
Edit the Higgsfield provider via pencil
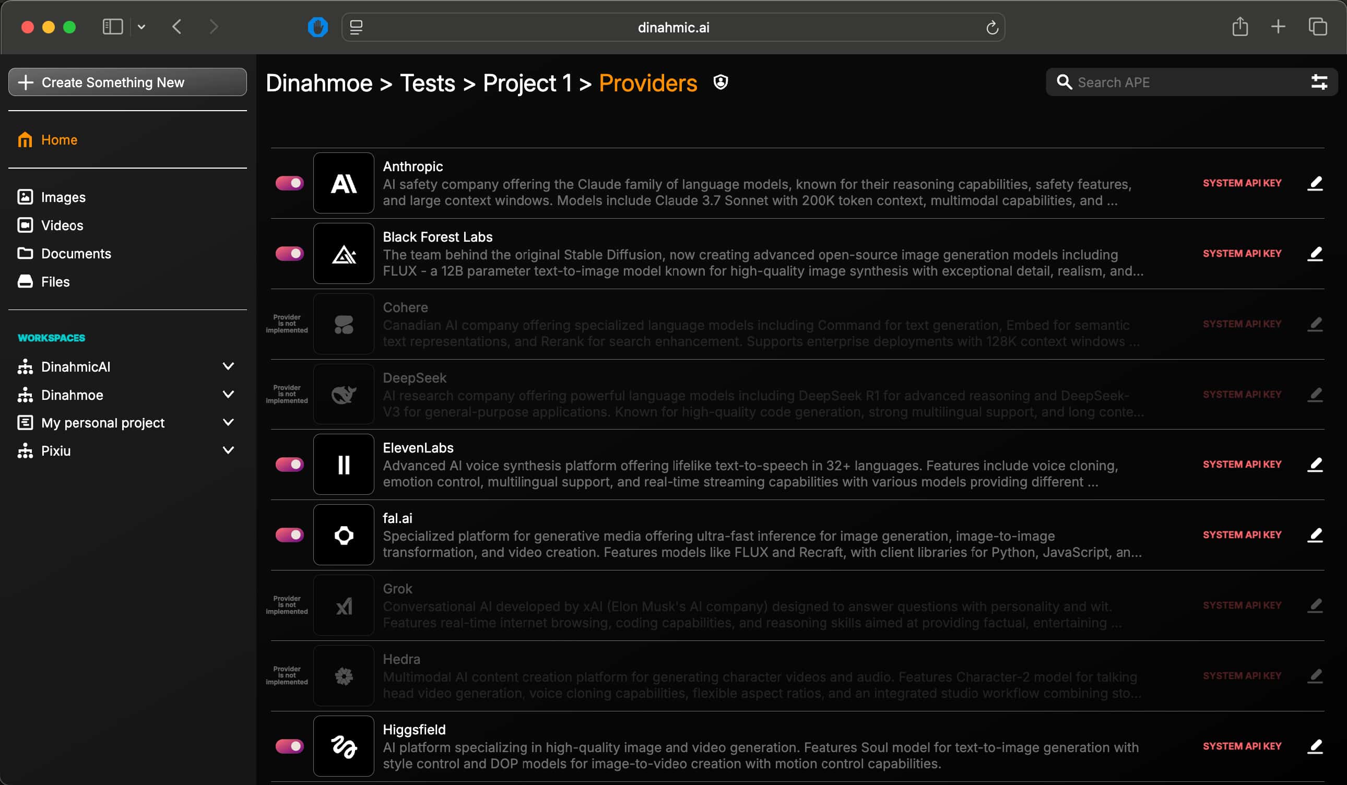point(1315,746)
